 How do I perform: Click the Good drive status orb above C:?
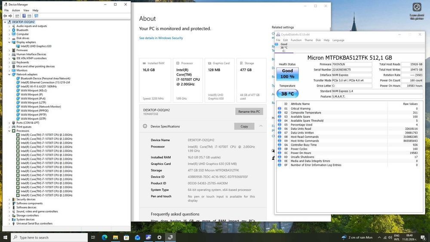tap(276, 44)
